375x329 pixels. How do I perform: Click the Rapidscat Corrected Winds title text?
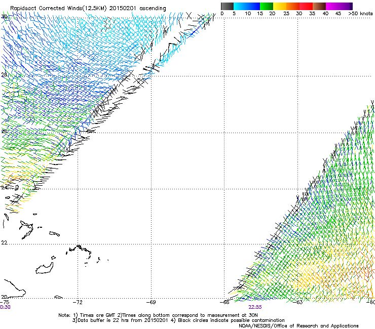pos(88,8)
